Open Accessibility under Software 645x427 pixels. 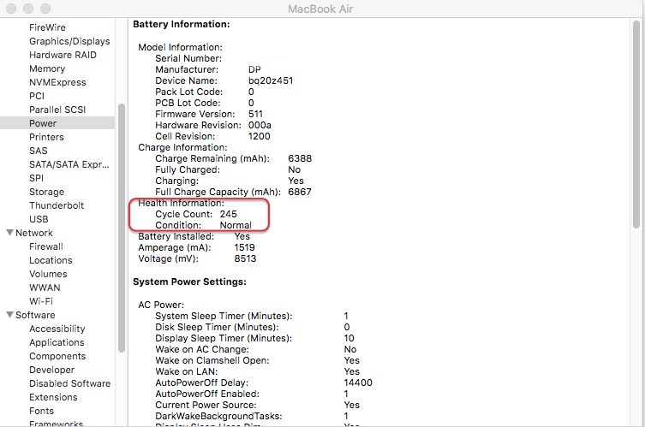[57, 329]
